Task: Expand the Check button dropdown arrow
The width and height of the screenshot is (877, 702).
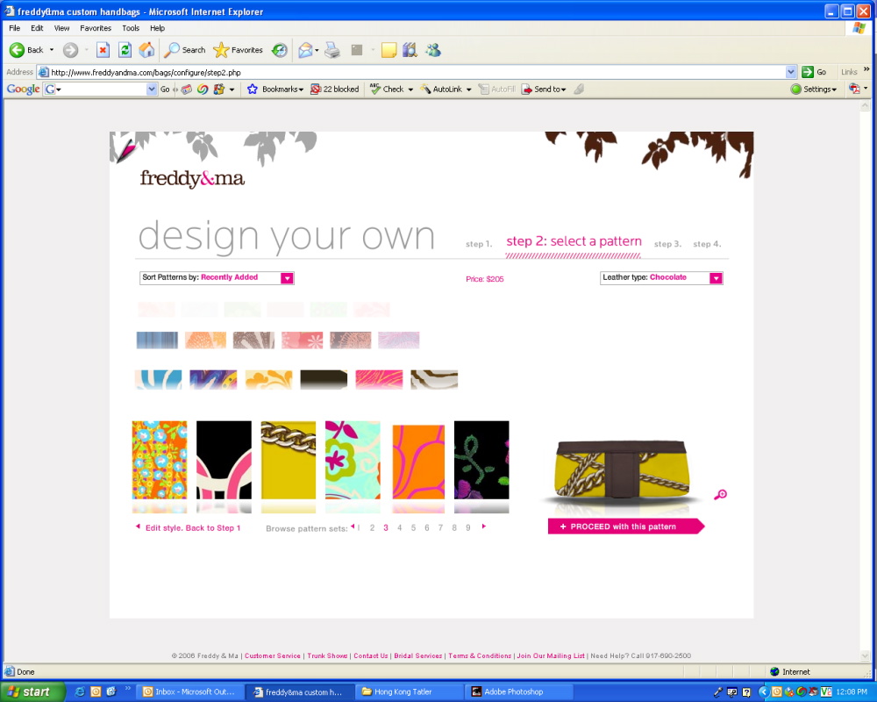Action: click(x=410, y=90)
